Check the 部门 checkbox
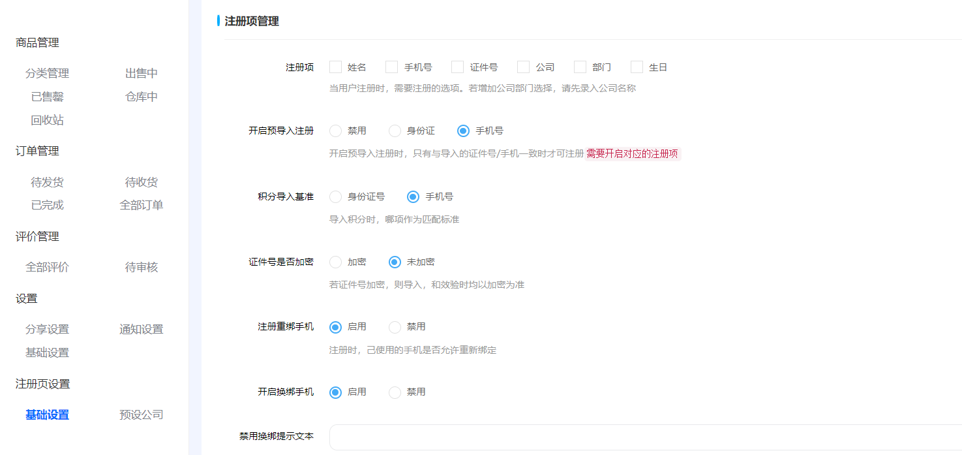 click(580, 67)
